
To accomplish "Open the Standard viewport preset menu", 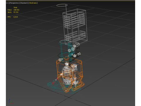I will click(24, 3).
